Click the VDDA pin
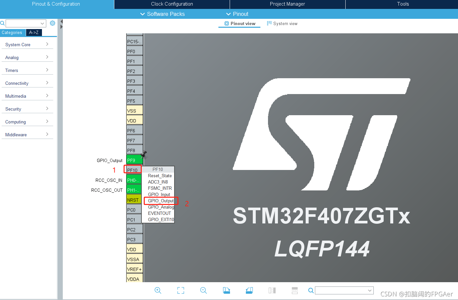The width and height of the screenshot is (458, 300). tap(134, 278)
